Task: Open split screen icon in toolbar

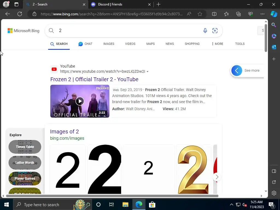Action: click(214, 14)
